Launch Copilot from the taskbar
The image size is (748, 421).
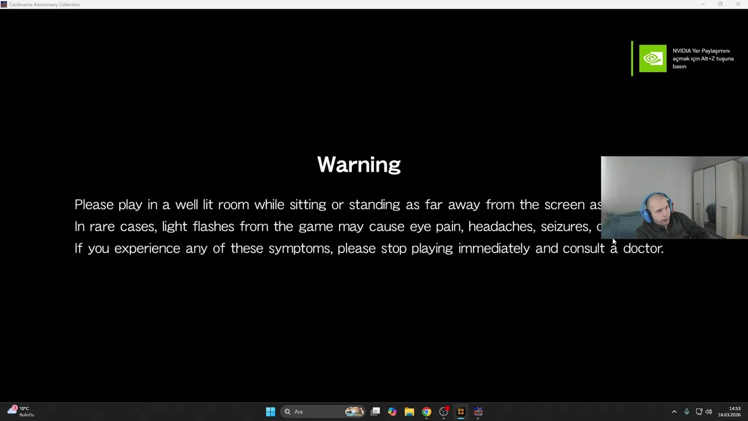tap(392, 412)
